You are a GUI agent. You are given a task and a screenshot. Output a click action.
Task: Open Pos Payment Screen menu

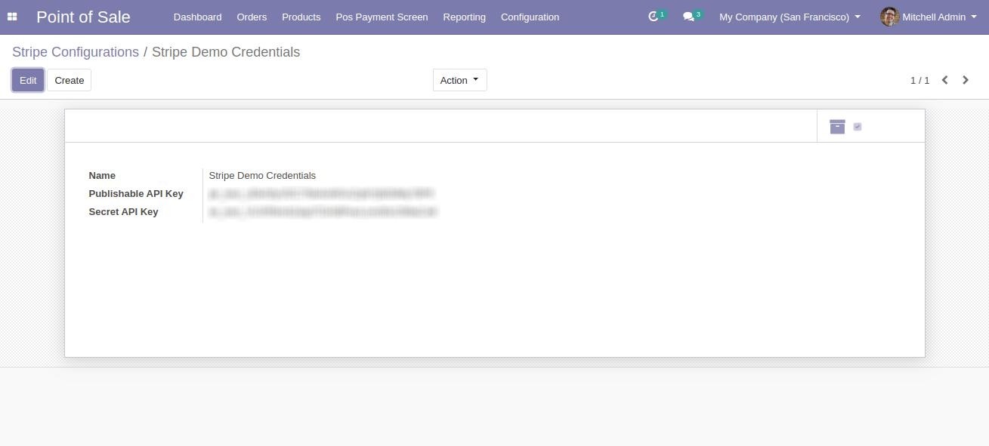(x=382, y=17)
